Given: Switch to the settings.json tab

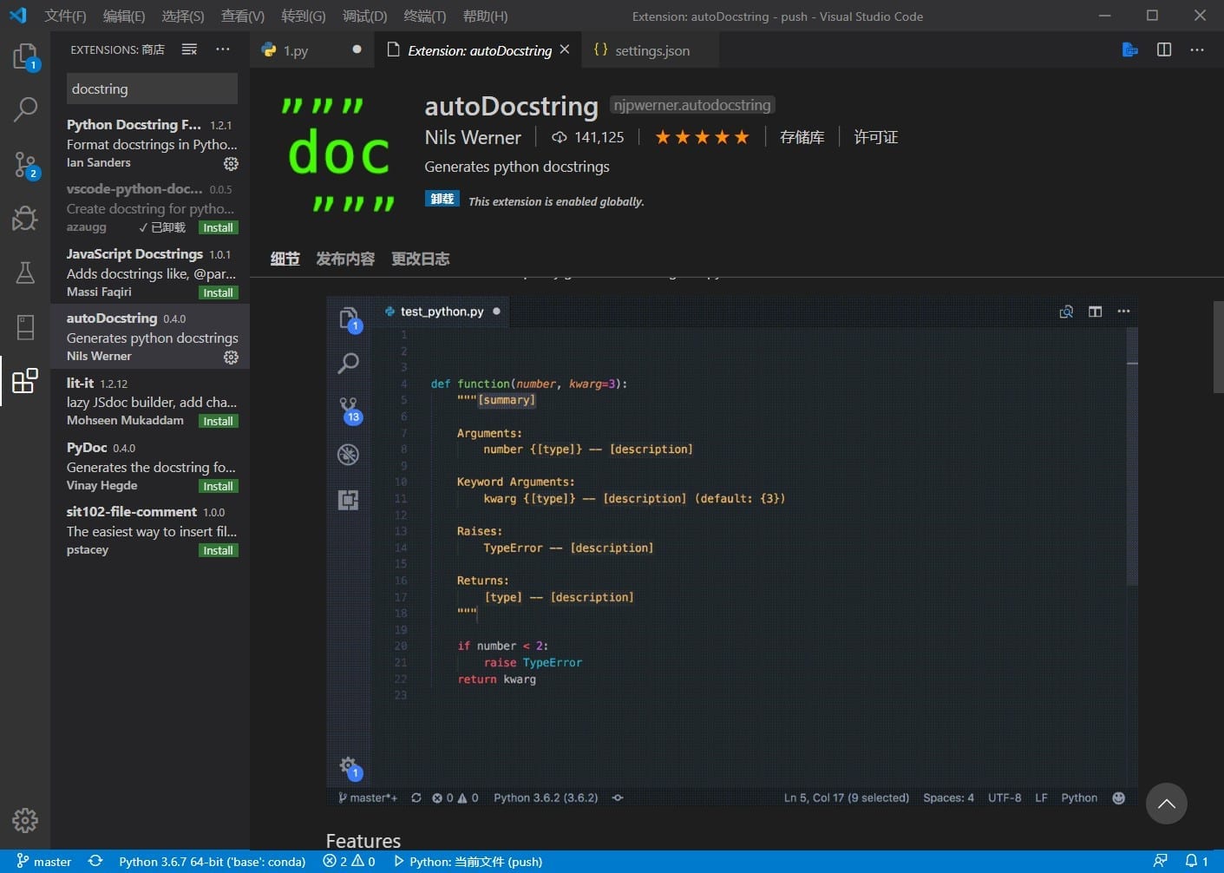Looking at the screenshot, I should [x=651, y=50].
